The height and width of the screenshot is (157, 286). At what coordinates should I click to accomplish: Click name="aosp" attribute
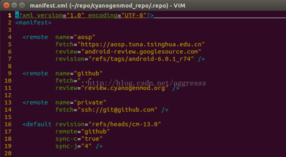(75, 37)
